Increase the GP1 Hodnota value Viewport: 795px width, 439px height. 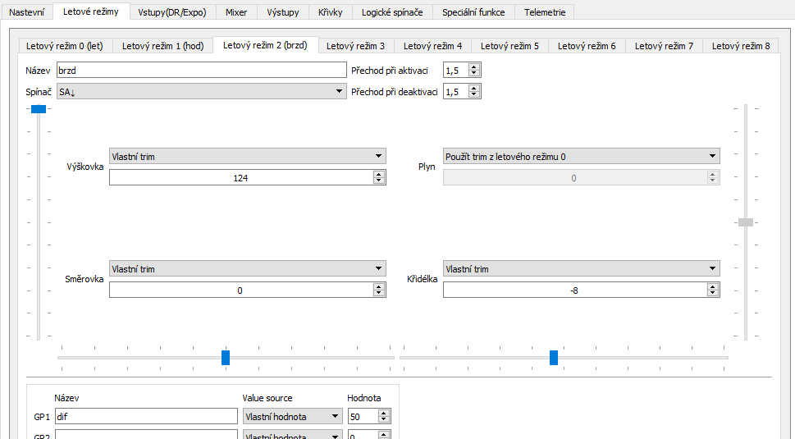click(x=383, y=413)
